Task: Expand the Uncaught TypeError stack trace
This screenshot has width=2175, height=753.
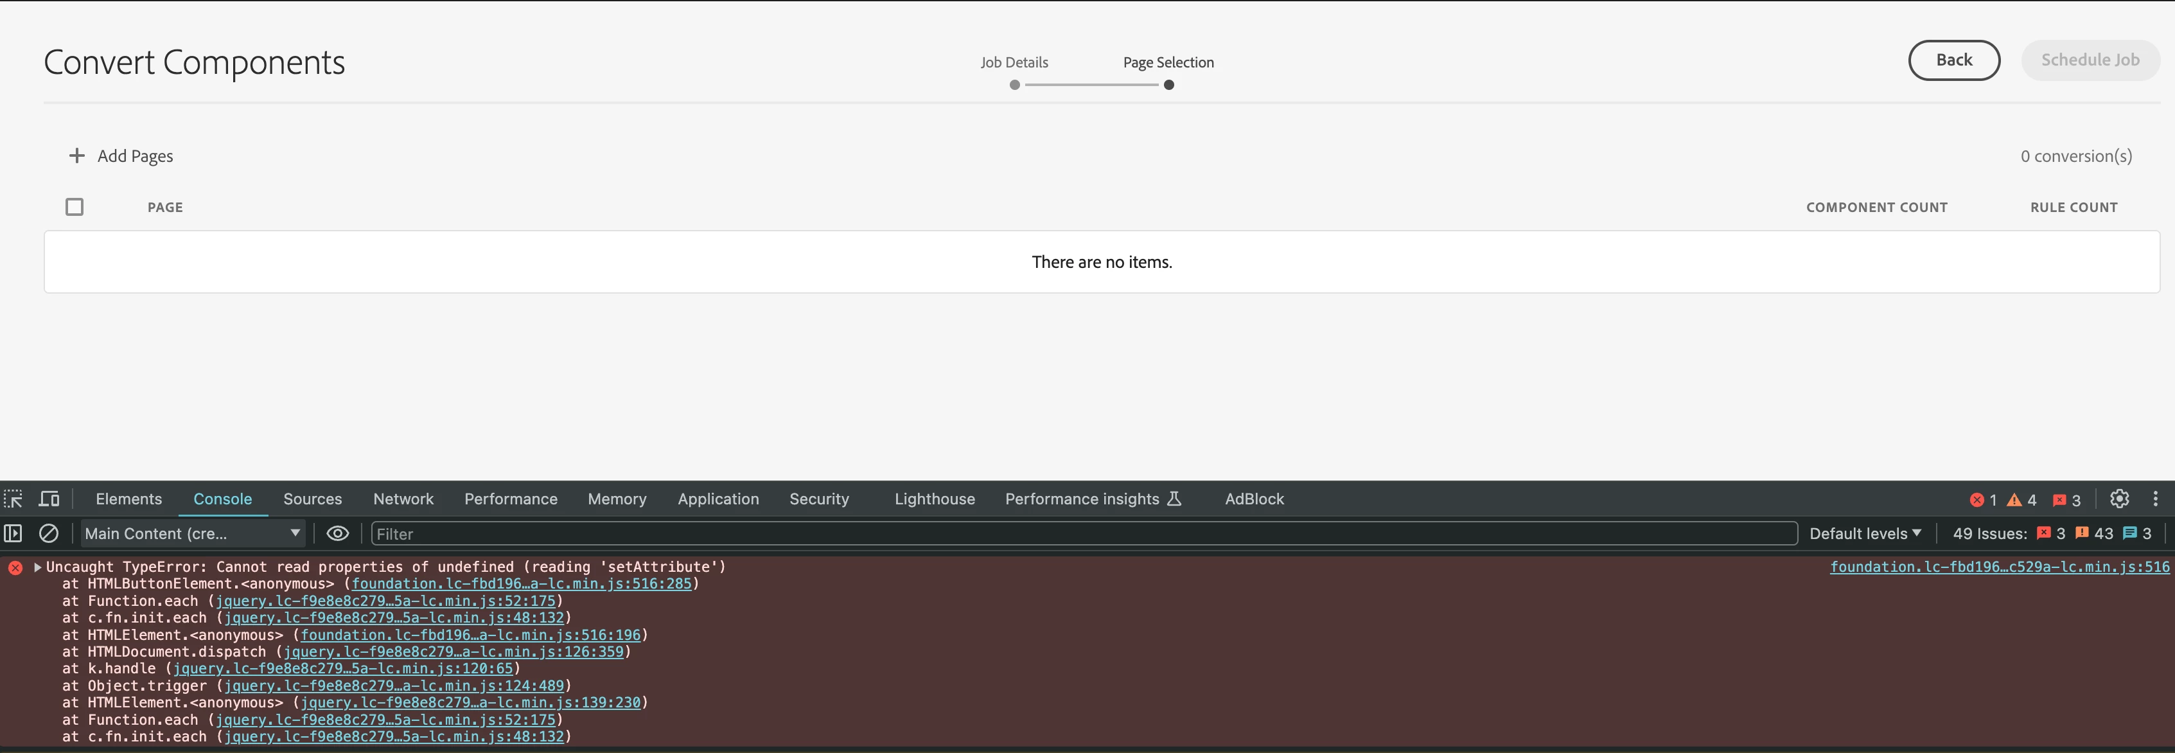Action: [37, 567]
